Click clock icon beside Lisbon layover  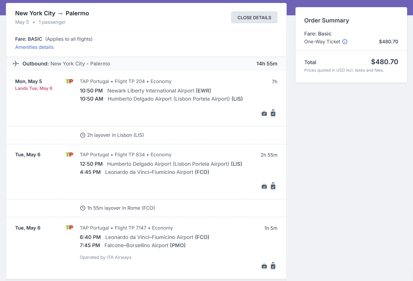click(x=83, y=135)
